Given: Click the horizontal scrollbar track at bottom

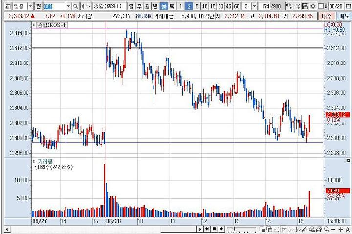Looking at the screenshot, I should point(103,229).
